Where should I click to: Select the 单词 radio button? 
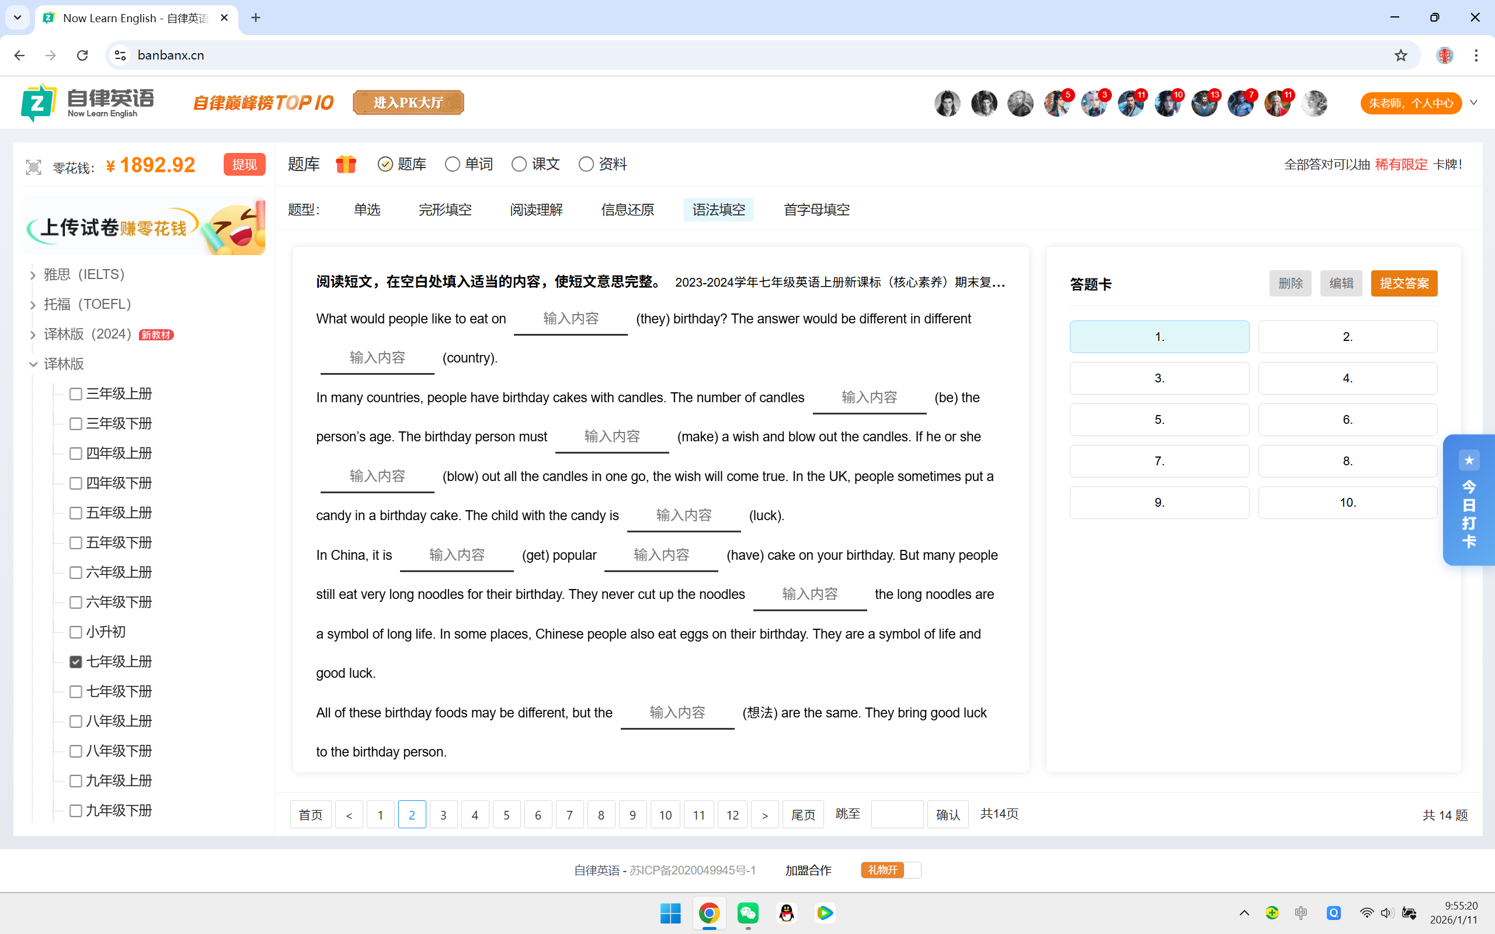point(452,164)
